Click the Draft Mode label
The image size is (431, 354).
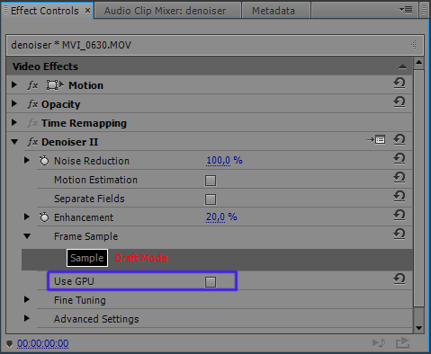[x=141, y=258]
